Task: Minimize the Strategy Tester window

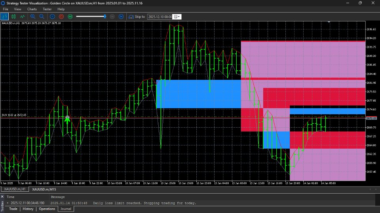Action: pos(348,3)
